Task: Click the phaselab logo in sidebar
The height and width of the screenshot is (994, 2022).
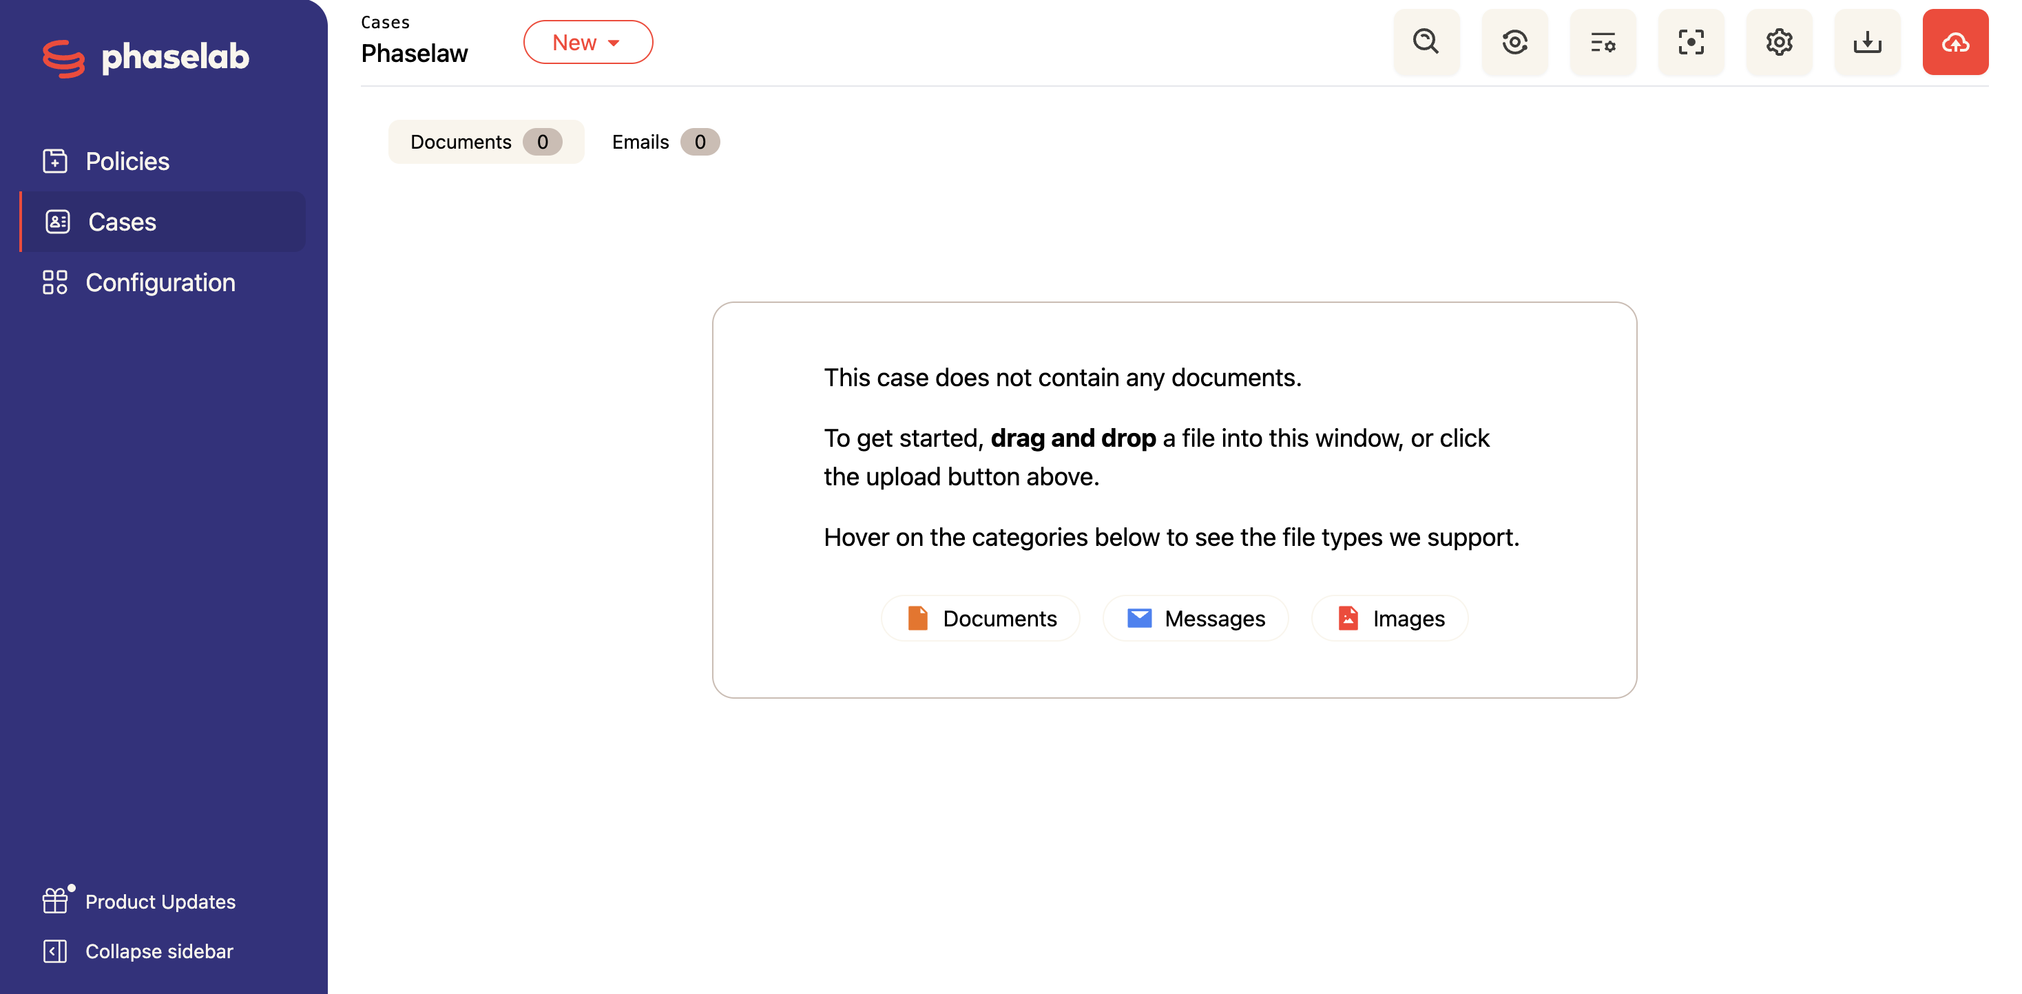Action: [146, 57]
